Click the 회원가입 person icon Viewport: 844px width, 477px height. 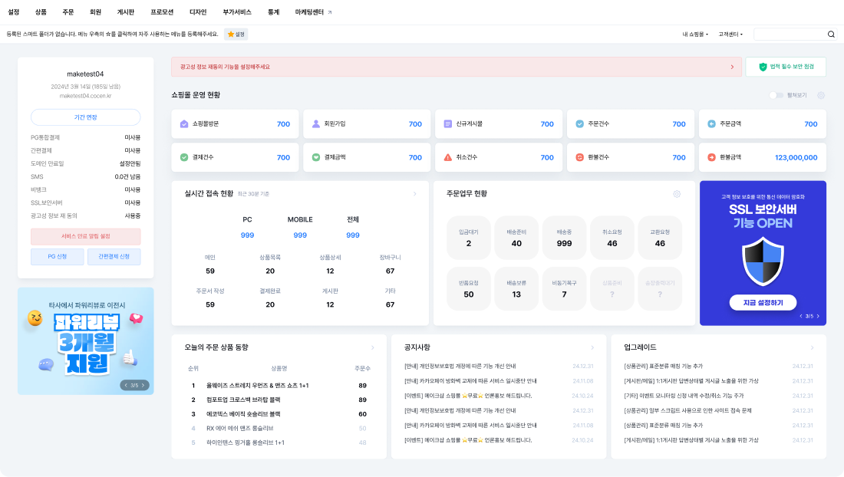click(x=316, y=123)
